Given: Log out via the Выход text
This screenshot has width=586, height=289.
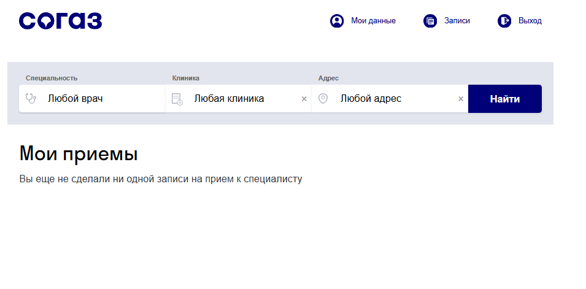Looking at the screenshot, I should point(530,21).
